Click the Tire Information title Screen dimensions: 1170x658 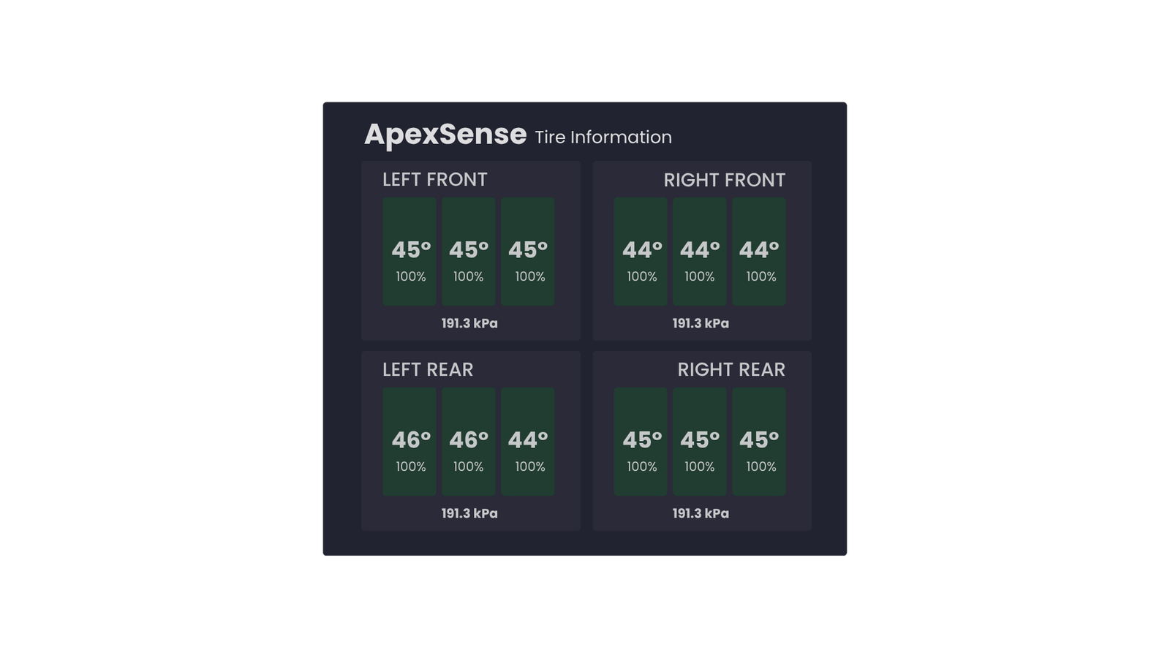[603, 137]
